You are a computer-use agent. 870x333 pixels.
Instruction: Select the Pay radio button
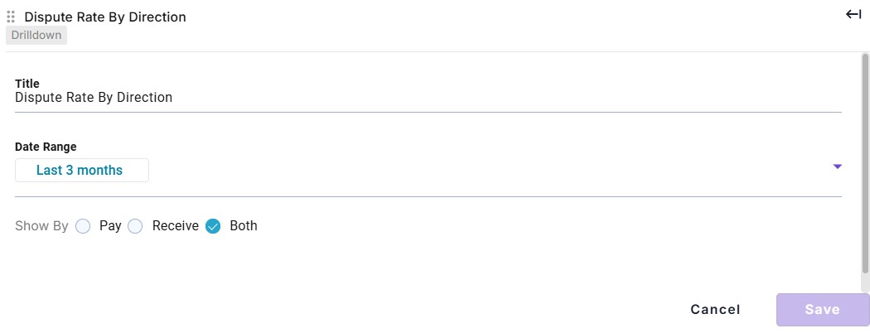pyautogui.click(x=83, y=226)
